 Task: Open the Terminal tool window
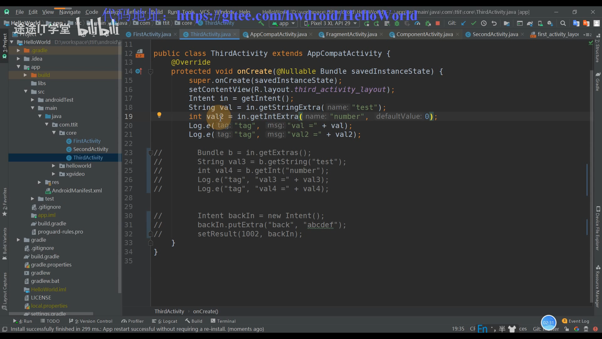click(x=223, y=321)
